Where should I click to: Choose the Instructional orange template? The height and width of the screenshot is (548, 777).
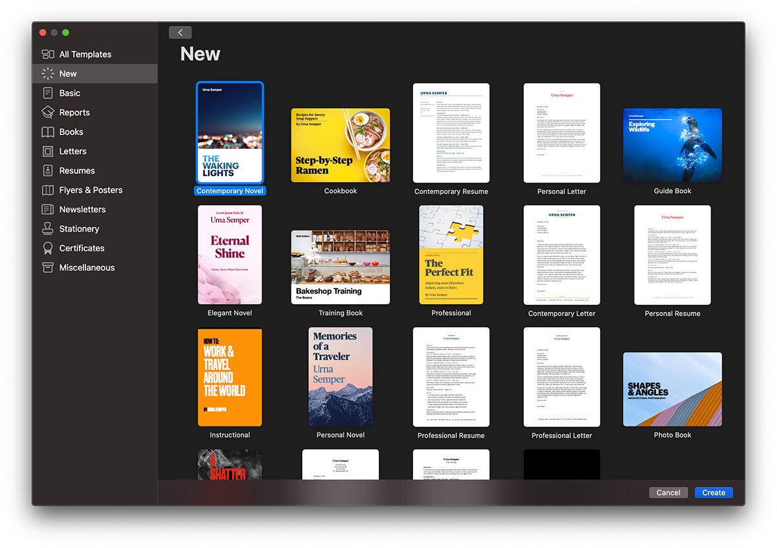(x=230, y=377)
